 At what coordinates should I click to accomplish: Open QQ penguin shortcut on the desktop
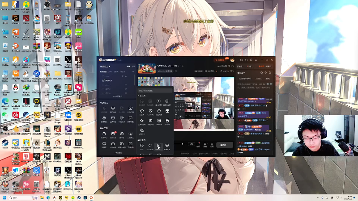coord(16,87)
